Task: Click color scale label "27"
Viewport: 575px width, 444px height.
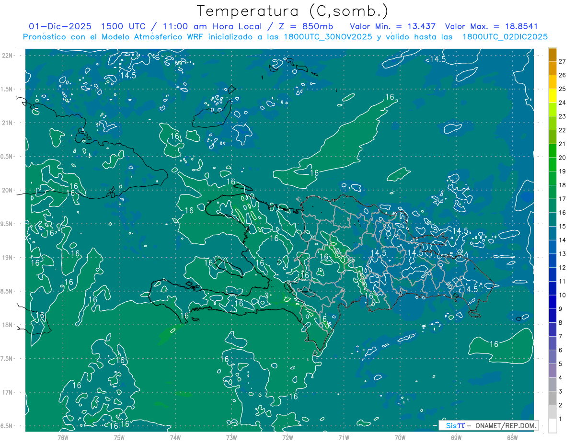Action: (x=563, y=61)
